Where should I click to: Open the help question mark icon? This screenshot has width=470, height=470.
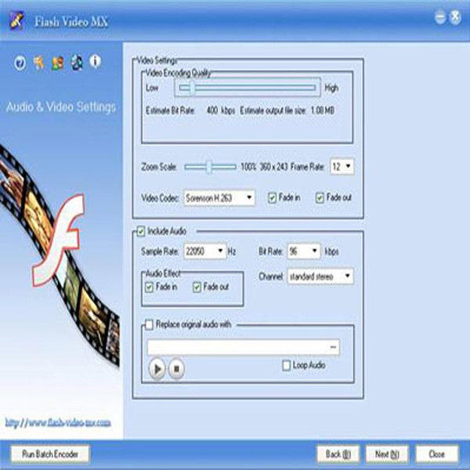point(20,63)
